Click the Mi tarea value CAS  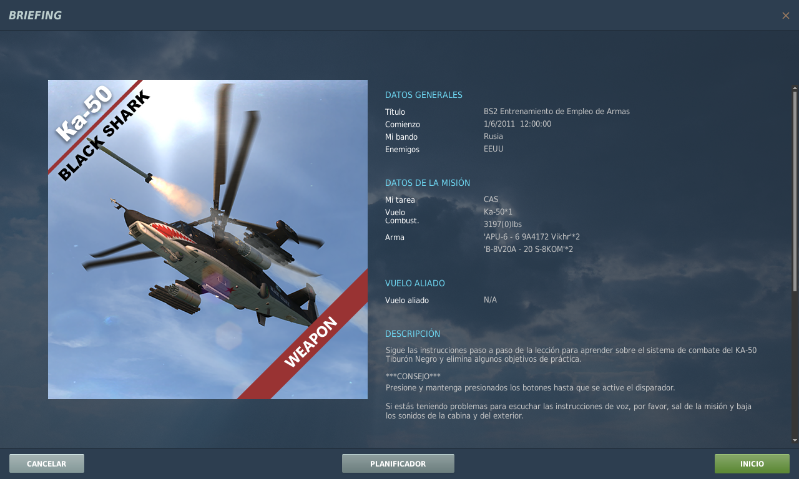491,200
